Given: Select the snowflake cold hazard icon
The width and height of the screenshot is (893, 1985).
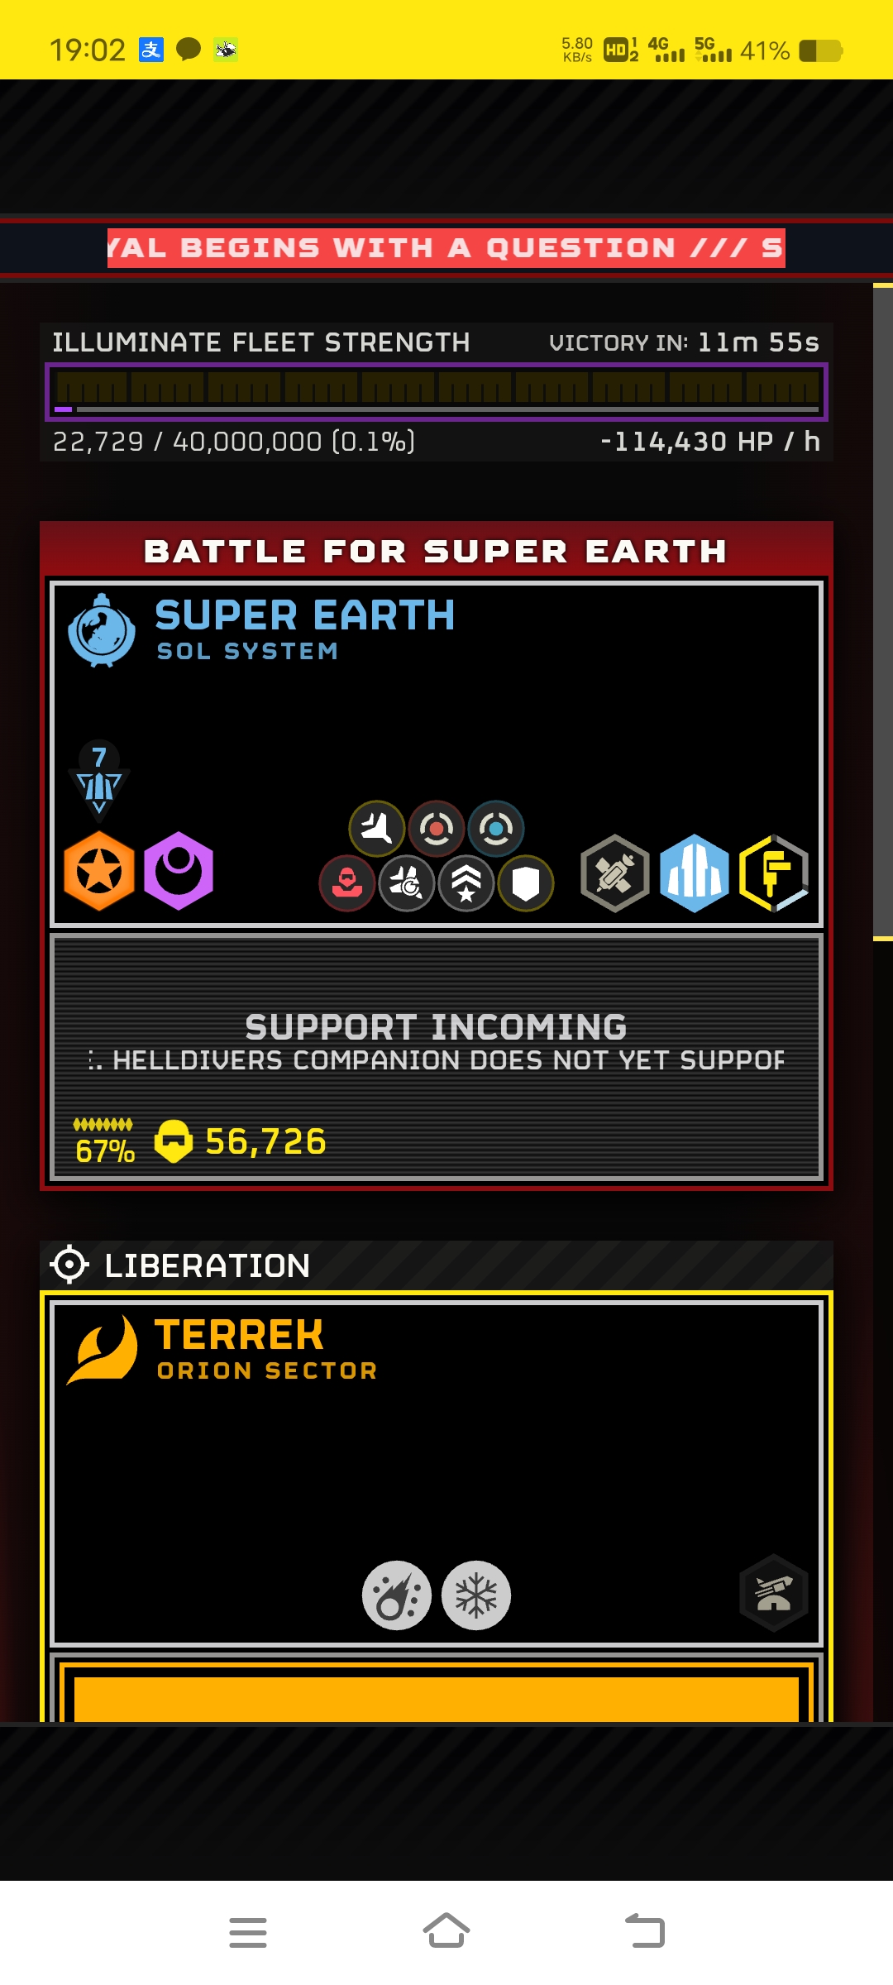Looking at the screenshot, I should pyautogui.click(x=476, y=1595).
